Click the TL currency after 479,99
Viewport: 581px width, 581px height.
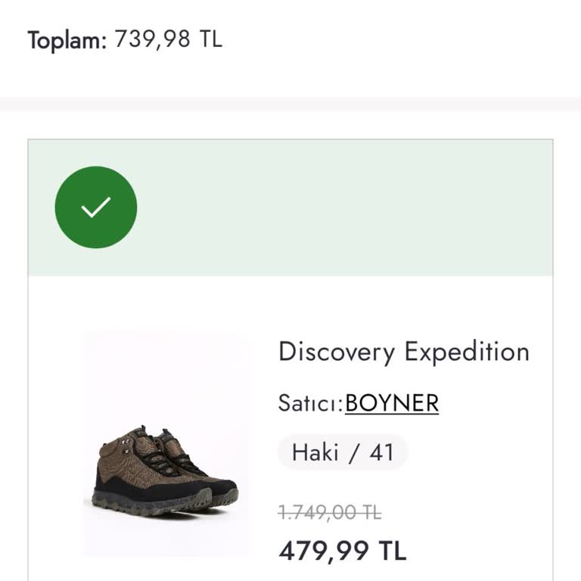pyautogui.click(x=391, y=551)
